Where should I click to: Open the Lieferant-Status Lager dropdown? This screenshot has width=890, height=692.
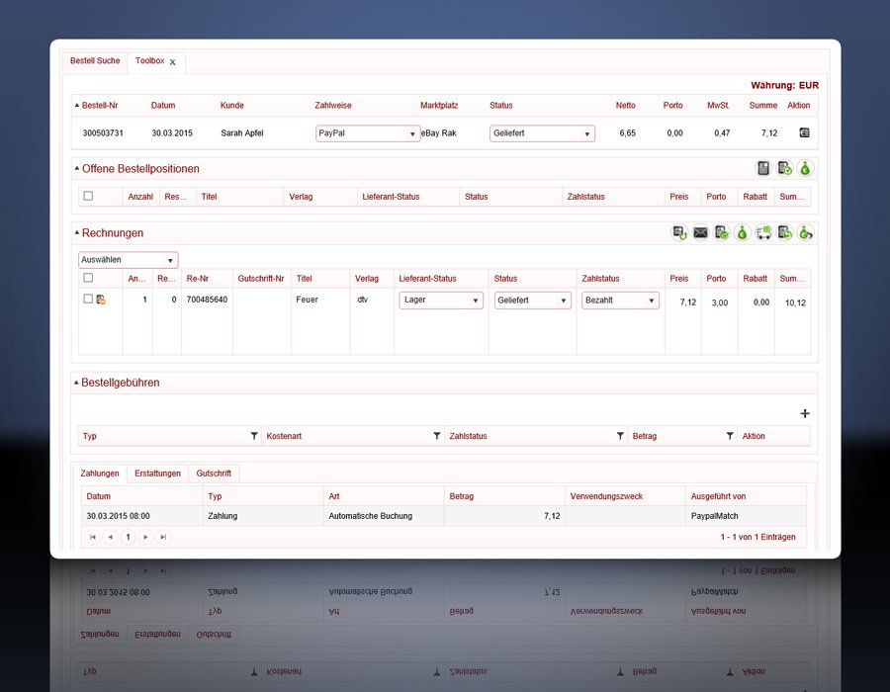(441, 301)
